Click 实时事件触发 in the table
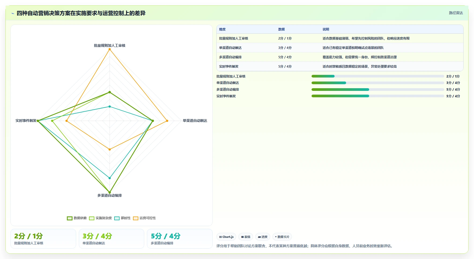Image resolution: width=474 pixels, height=259 pixels. coord(229,67)
